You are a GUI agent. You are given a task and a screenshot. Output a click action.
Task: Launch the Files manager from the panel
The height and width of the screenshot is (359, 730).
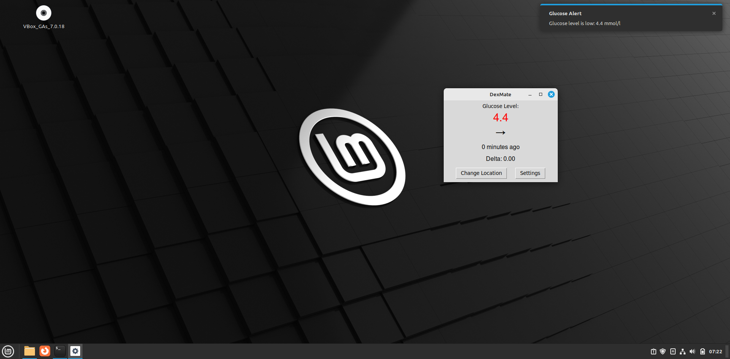(x=30, y=351)
